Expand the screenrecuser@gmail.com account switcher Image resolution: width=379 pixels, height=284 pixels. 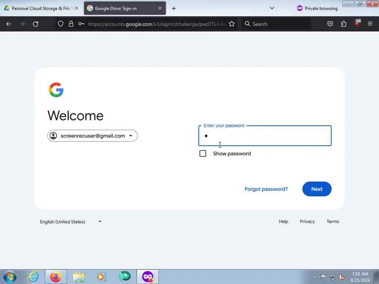[x=92, y=136]
